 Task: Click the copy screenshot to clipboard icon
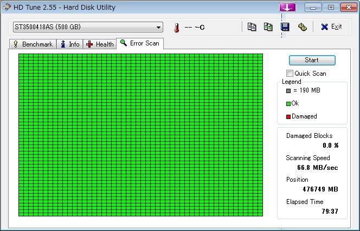(268, 27)
